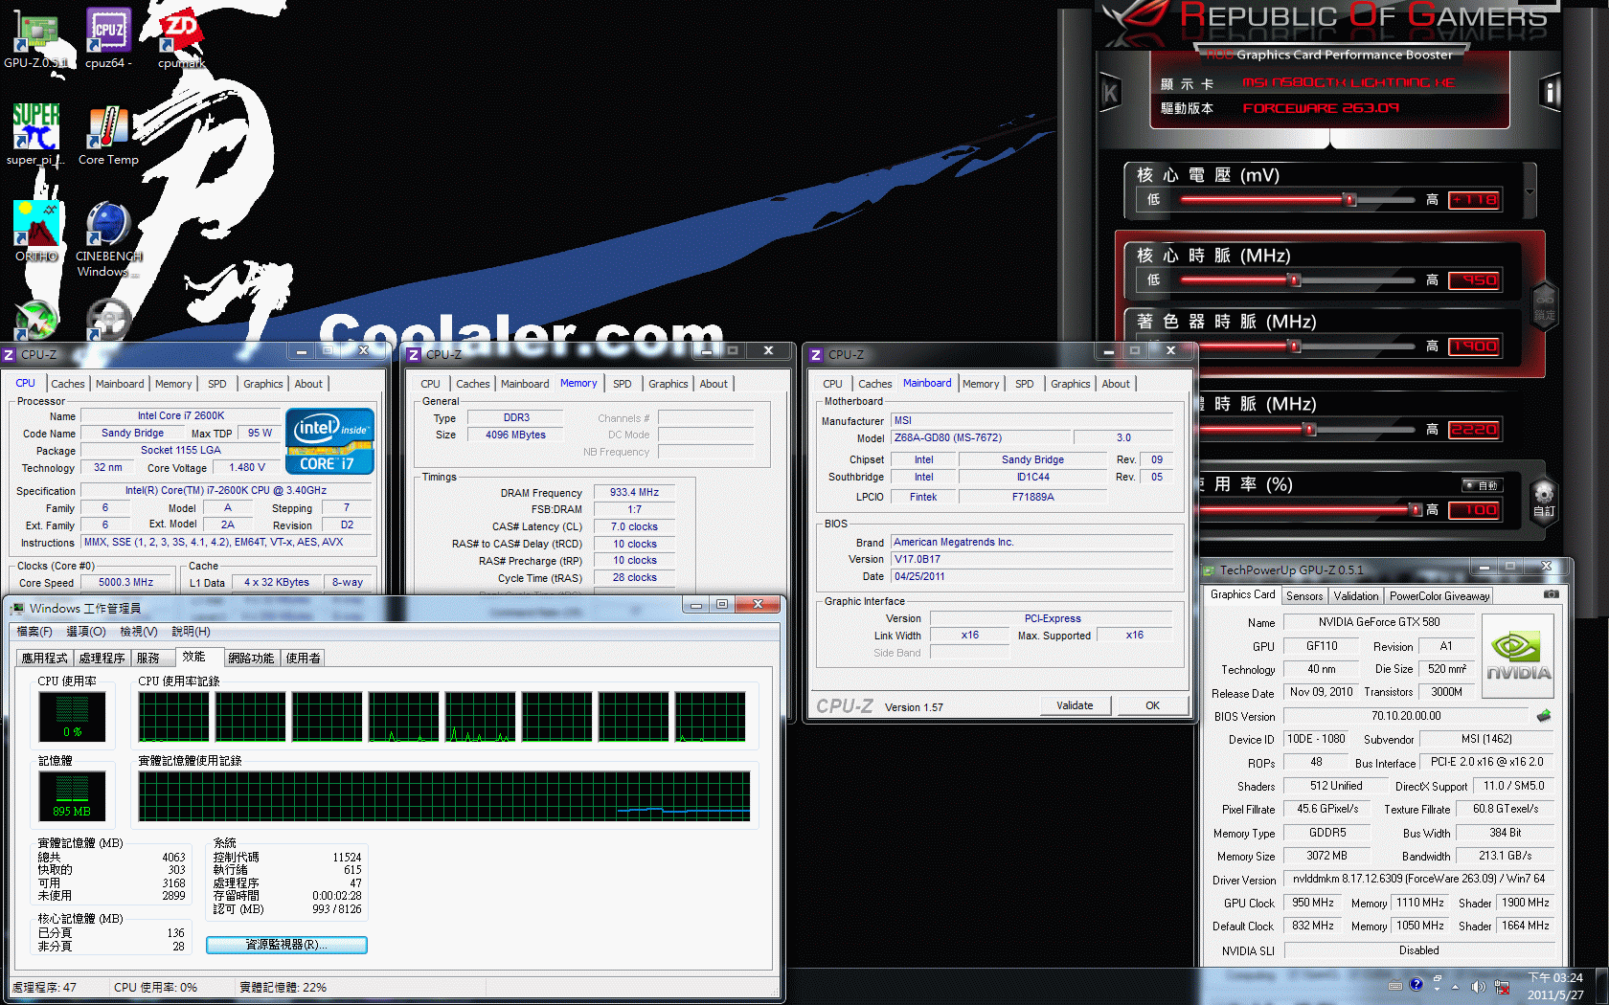Click the fan usage 100 value field

1474,510
